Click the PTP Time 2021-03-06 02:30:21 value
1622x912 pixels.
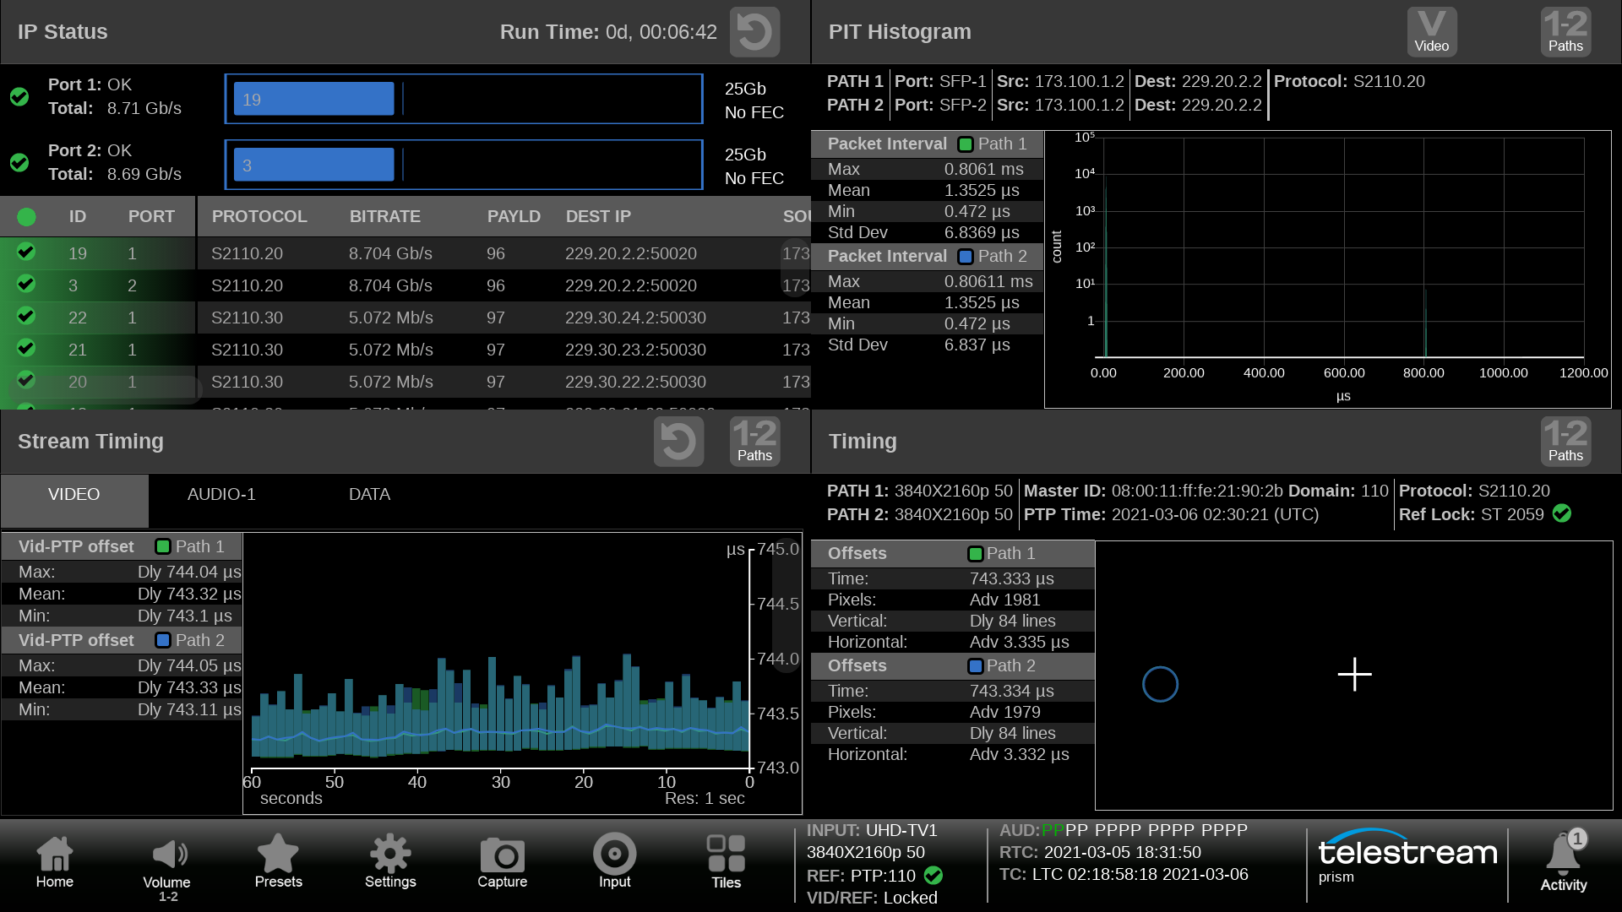coord(1215,514)
